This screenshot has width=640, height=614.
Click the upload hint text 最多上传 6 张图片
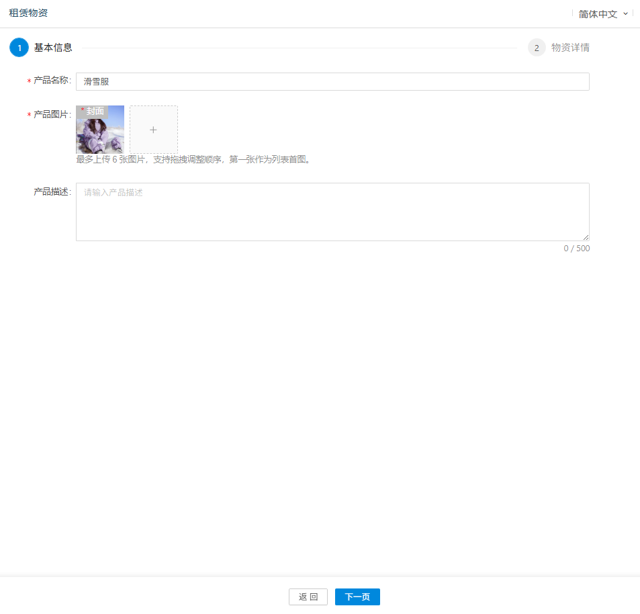(x=110, y=159)
